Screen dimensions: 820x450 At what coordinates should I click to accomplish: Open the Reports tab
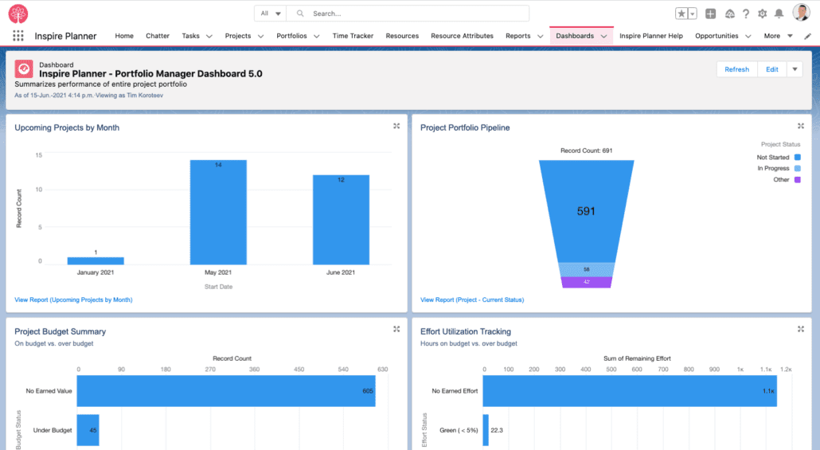(x=517, y=36)
